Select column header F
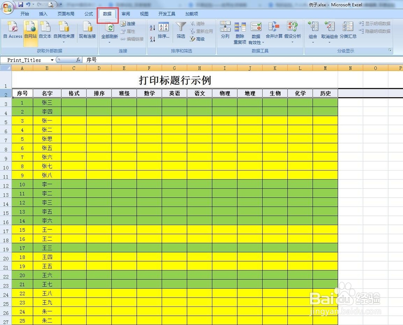403x325 pixels. 150,68
